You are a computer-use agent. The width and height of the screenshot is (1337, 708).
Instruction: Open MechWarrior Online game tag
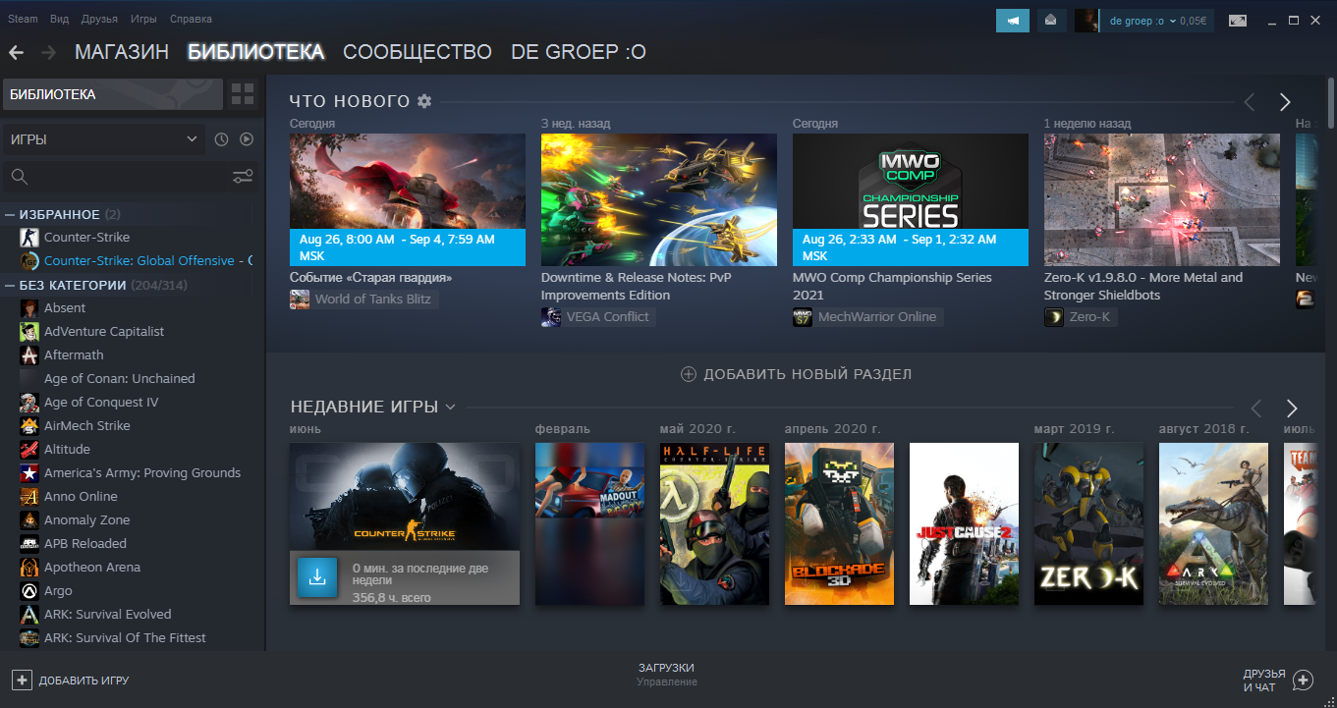(x=867, y=316)
